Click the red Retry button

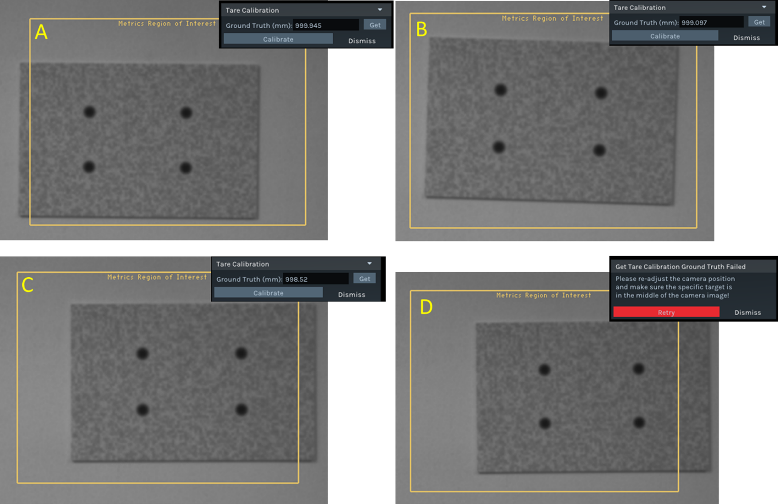tap(666, 312)
